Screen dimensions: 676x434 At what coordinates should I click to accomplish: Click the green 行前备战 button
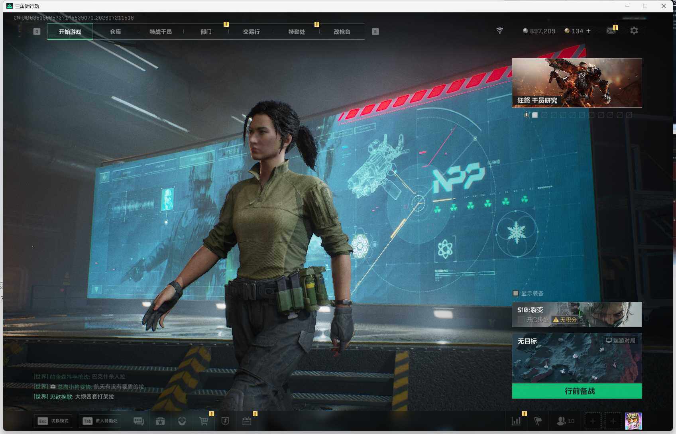click(577, 391)
